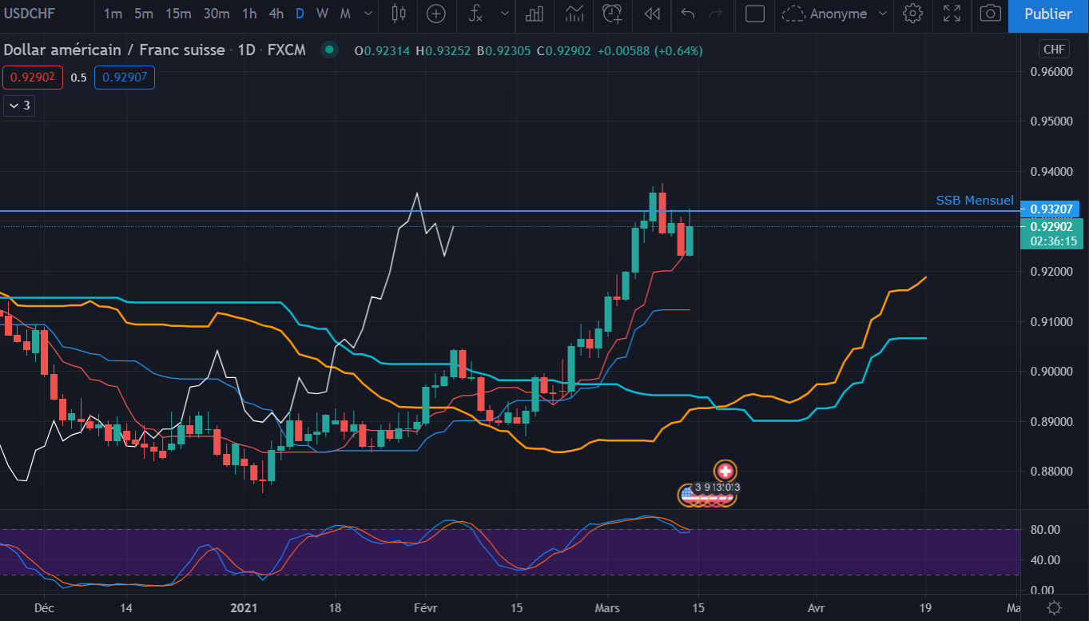Click the blue buy price 0.92907 button
The width and height of the screenshot is (1089, 621).
pos(124,78)
